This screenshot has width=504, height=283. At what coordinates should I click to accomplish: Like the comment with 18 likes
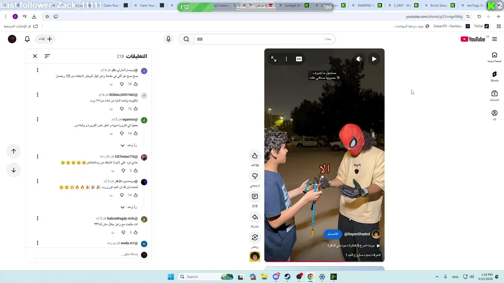coord(136,84)
